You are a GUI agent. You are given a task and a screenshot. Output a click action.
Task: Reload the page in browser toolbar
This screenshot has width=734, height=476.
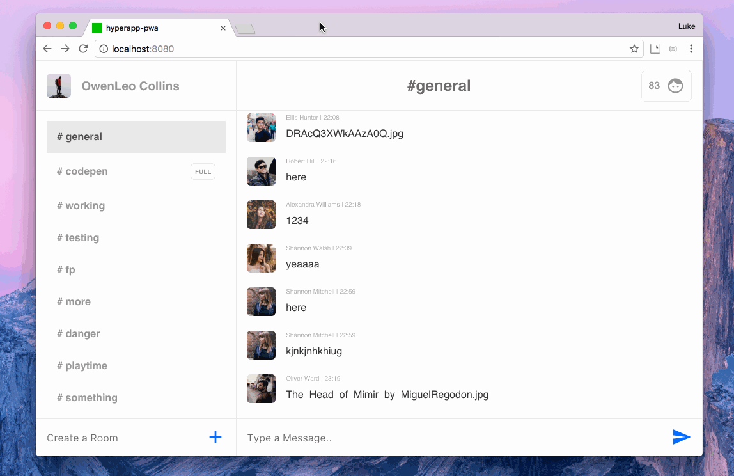coord(83,49)
